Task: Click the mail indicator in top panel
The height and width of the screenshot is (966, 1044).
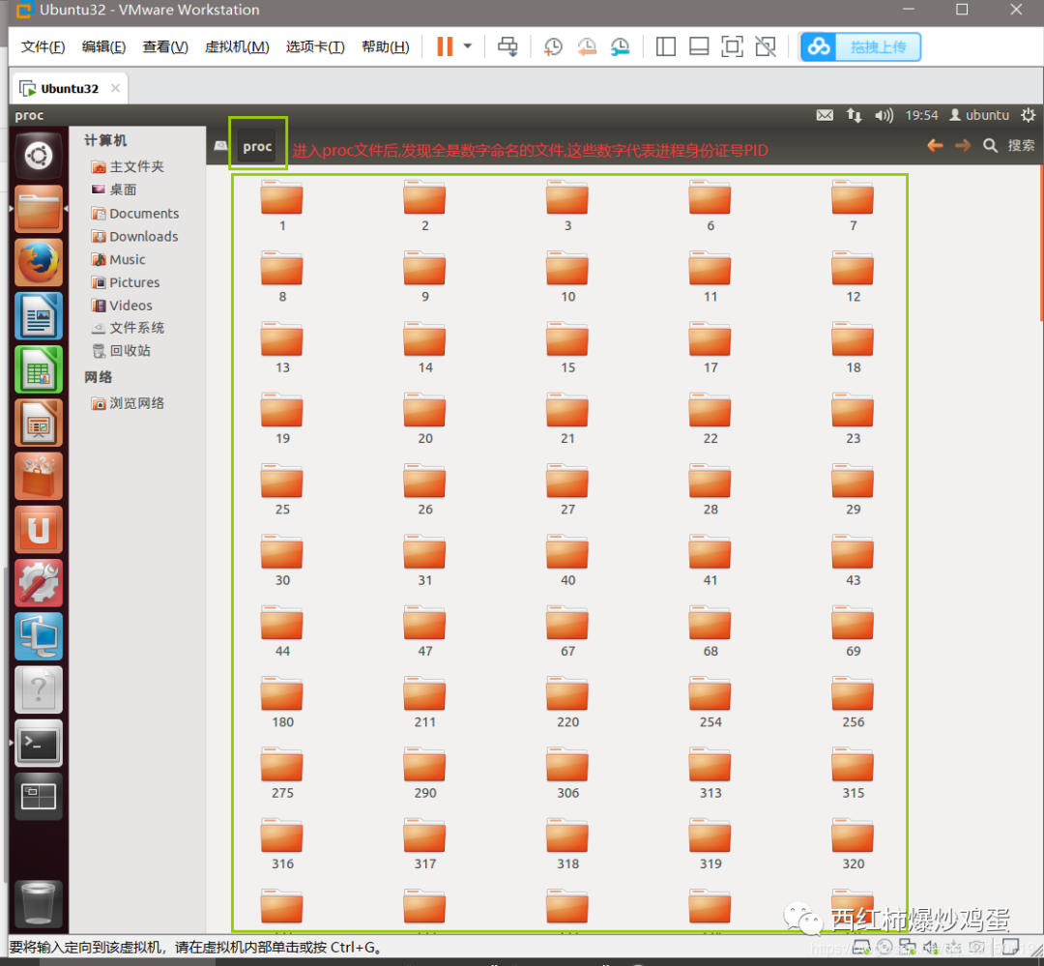Action: [825, 115]
